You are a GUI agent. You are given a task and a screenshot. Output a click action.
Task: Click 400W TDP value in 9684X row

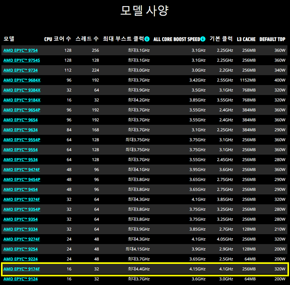point(280,80)
